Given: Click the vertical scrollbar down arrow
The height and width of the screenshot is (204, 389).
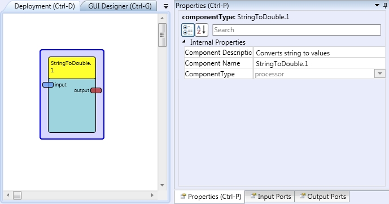Looking at the screenshot, I should (x=162, y=185).
